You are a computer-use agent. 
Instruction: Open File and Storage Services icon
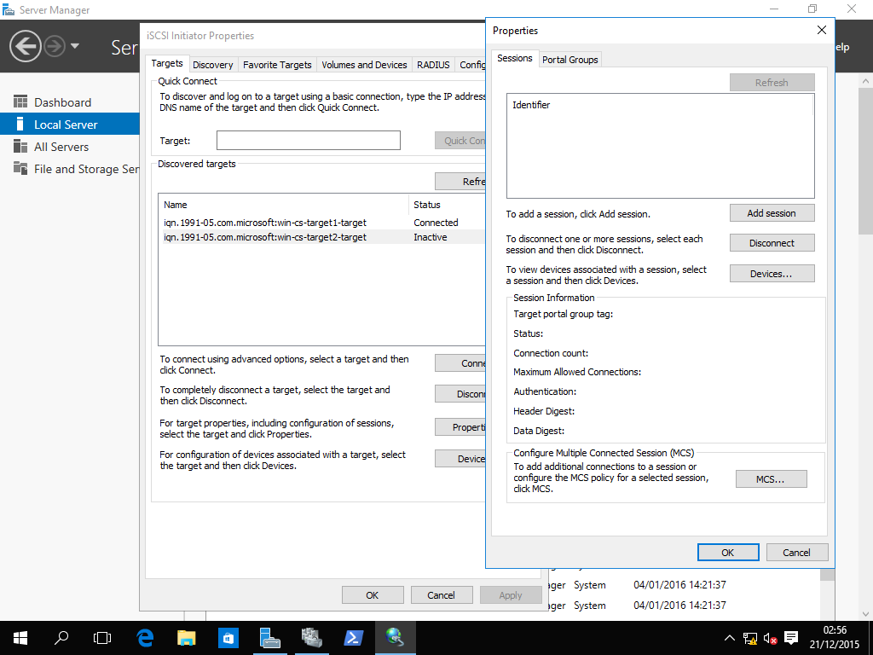click(x=20, y=169)
